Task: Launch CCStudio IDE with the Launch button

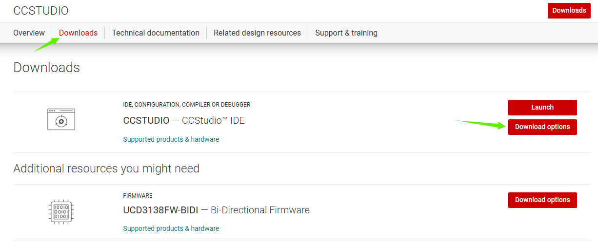Action: pos(542,108)
